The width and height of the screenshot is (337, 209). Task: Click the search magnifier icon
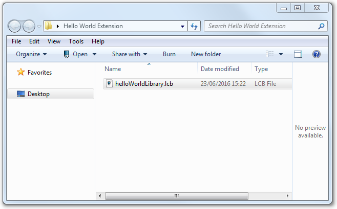[321, 26]
